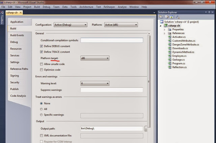Enable Allow unsafe code

[41, 64]
